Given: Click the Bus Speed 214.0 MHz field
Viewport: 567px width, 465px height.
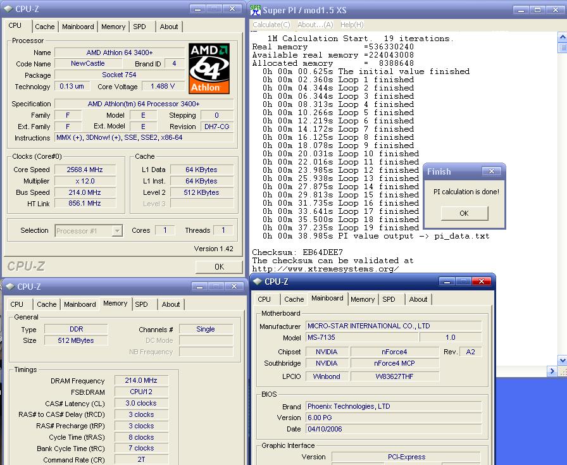Looking at the screenshot, I should (85, 192).
